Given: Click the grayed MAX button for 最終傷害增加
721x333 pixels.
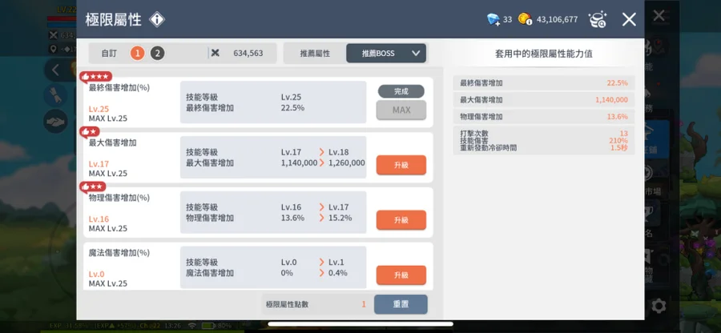Looking at the screenshot, I should click(x=401, y=110).
